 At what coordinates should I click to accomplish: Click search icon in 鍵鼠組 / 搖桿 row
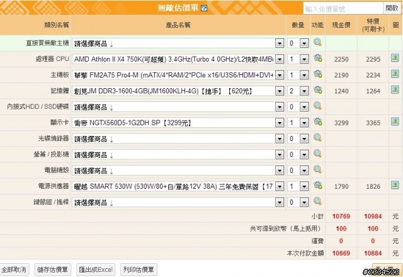[x=317, y=201]
